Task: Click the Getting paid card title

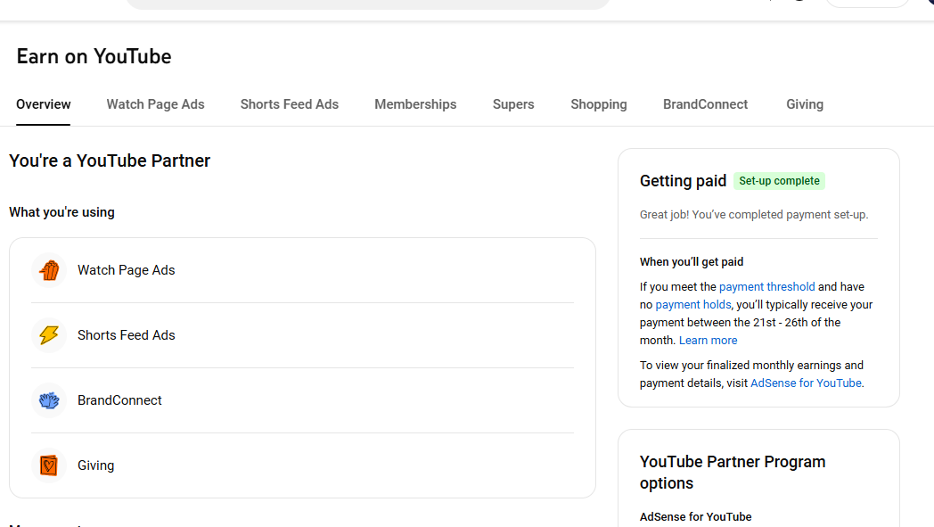Action: tap(684, 181)
